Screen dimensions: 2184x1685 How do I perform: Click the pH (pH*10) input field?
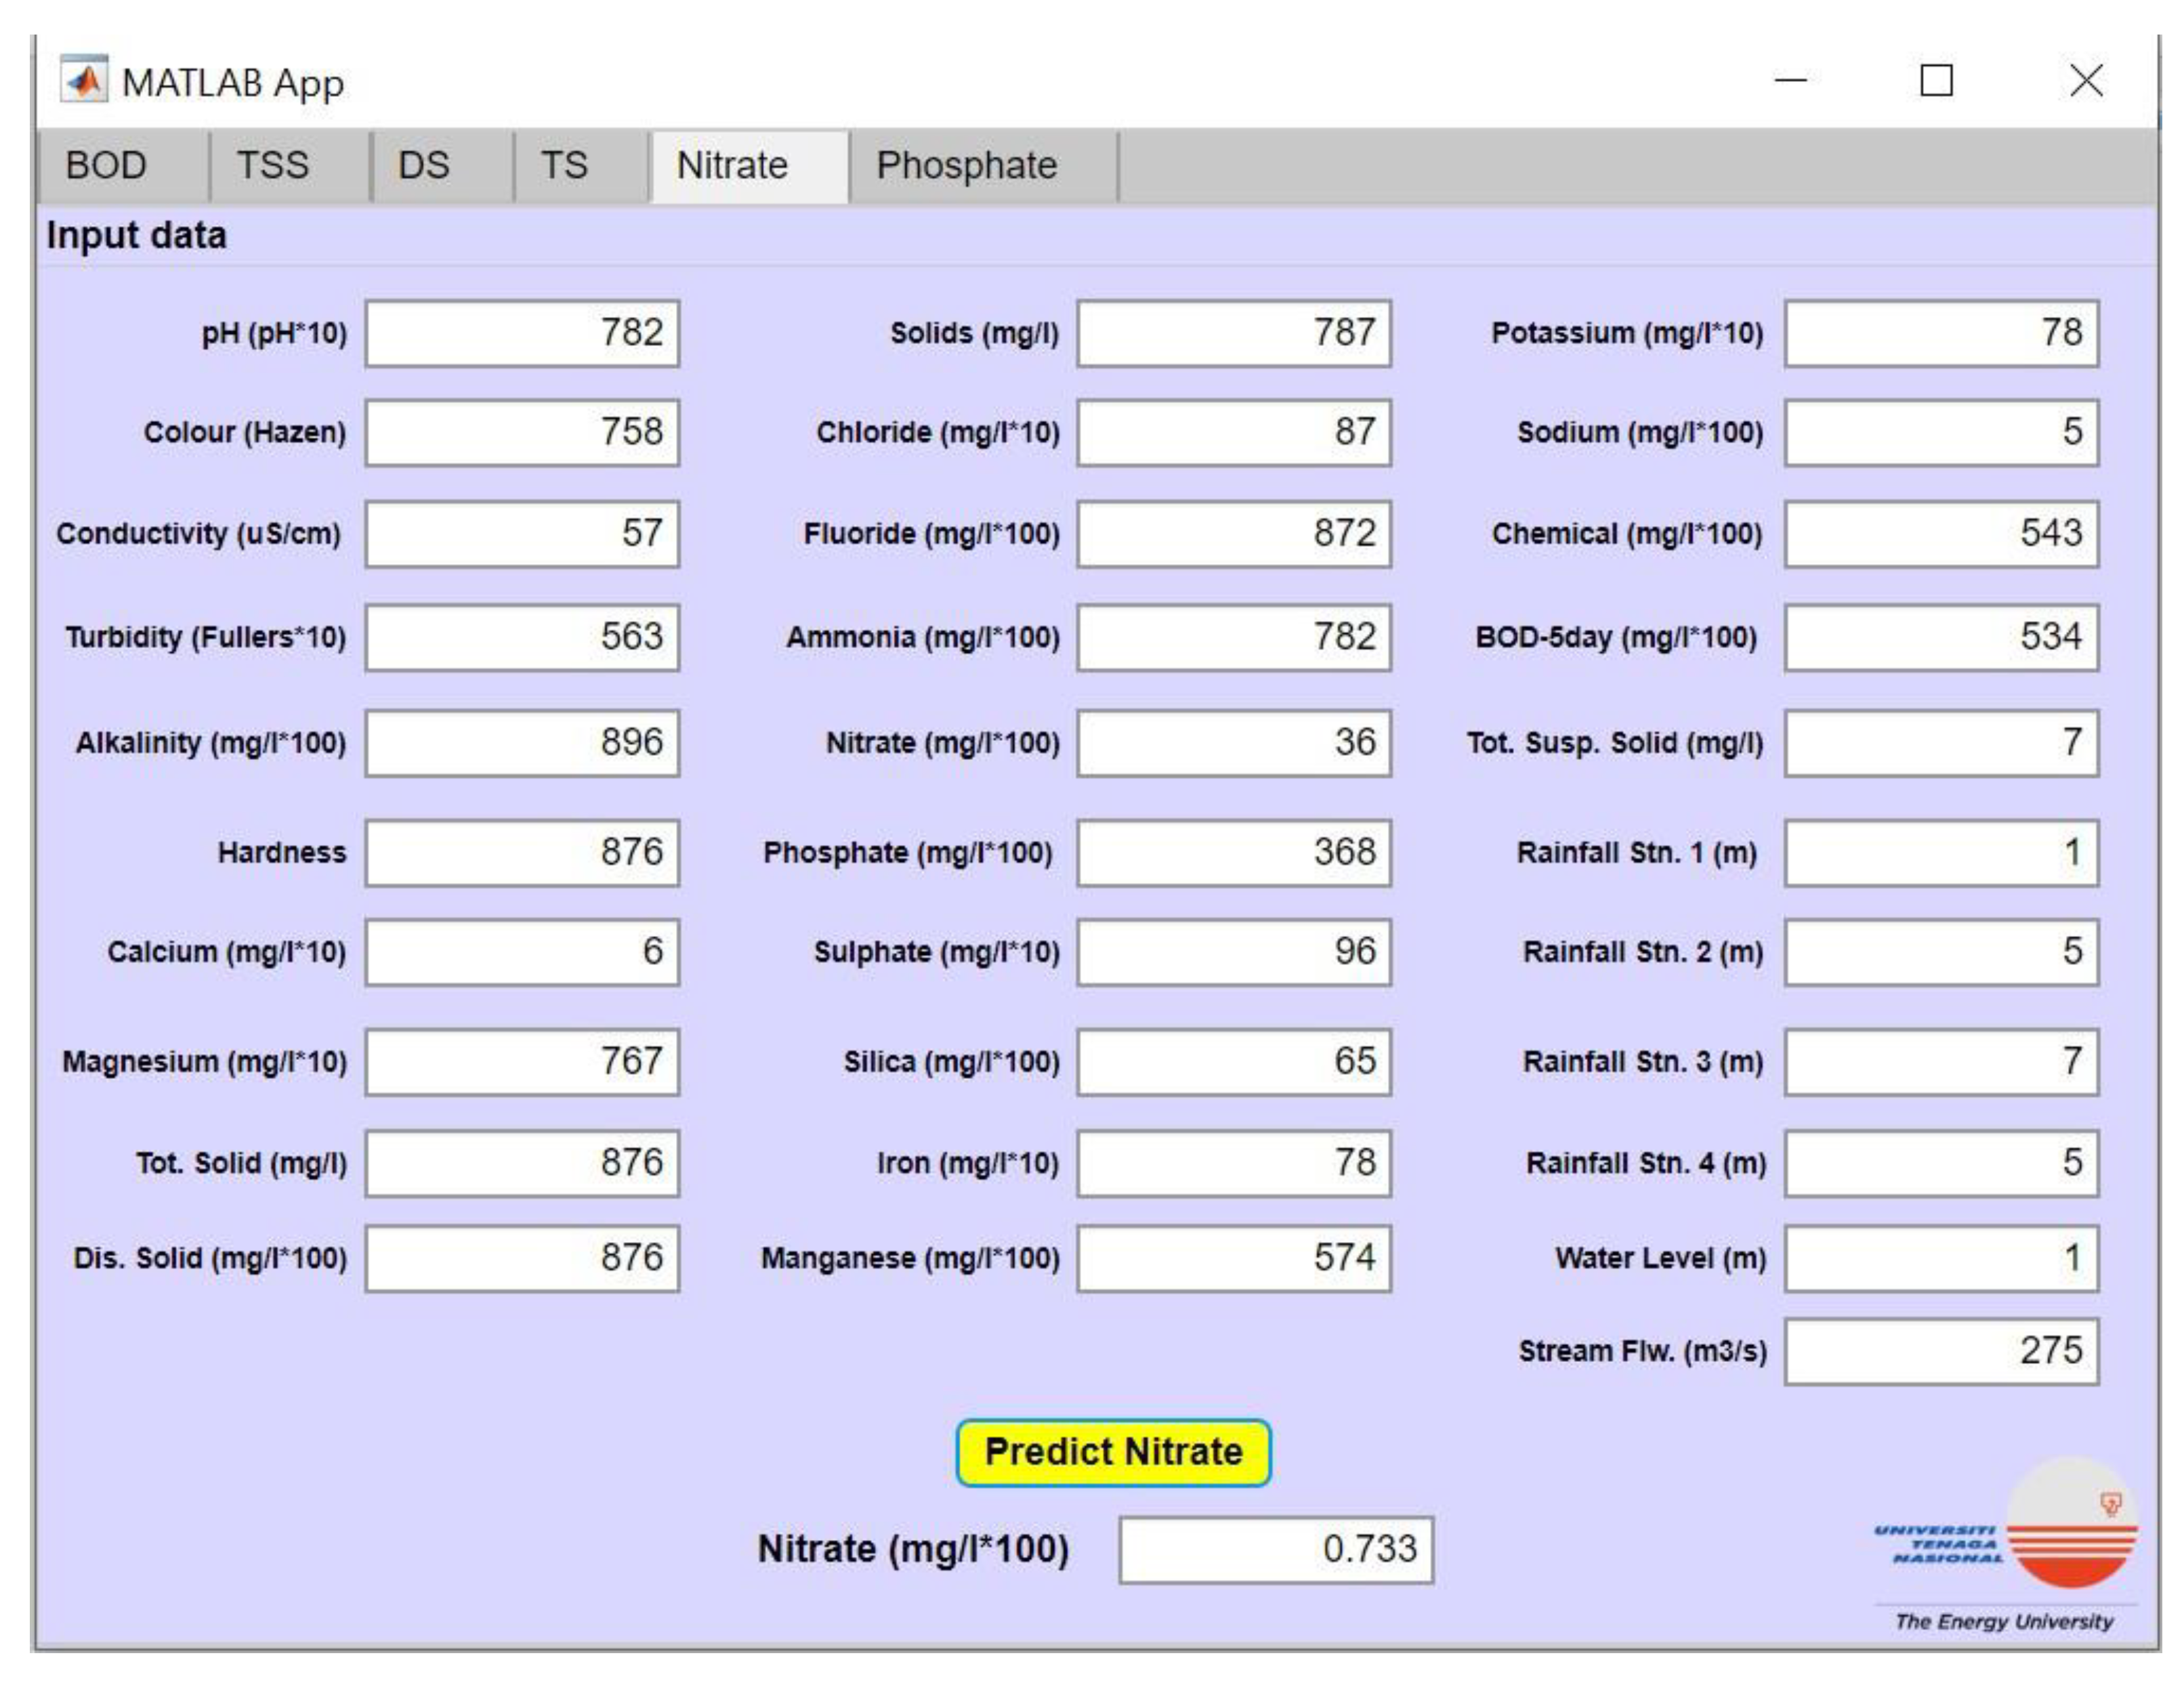coord(522,334)
